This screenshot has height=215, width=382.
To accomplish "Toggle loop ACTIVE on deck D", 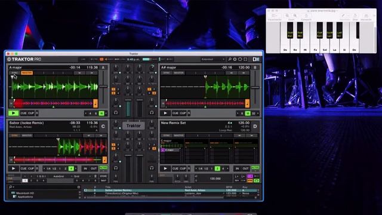I will point(255,168).
